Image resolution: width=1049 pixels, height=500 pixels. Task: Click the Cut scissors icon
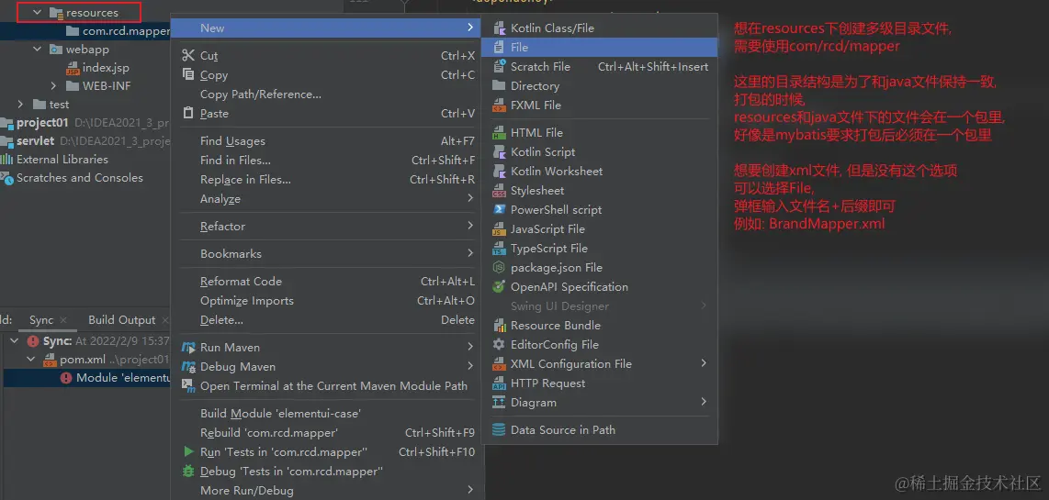(x=188, y=55)
